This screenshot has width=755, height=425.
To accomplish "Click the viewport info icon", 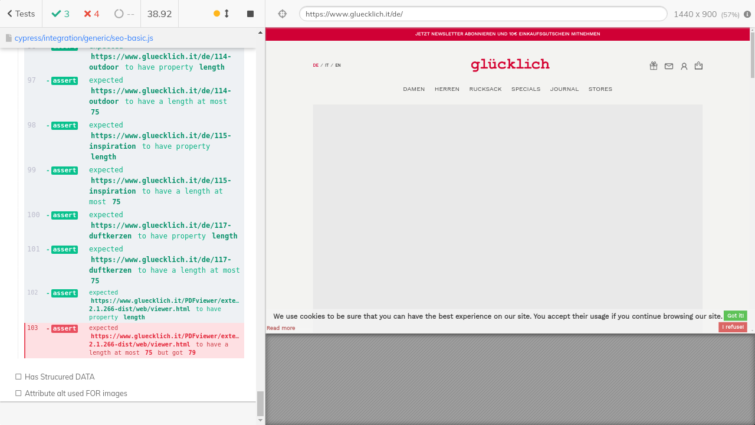I will pyautogui.click(x=747, y=14).
